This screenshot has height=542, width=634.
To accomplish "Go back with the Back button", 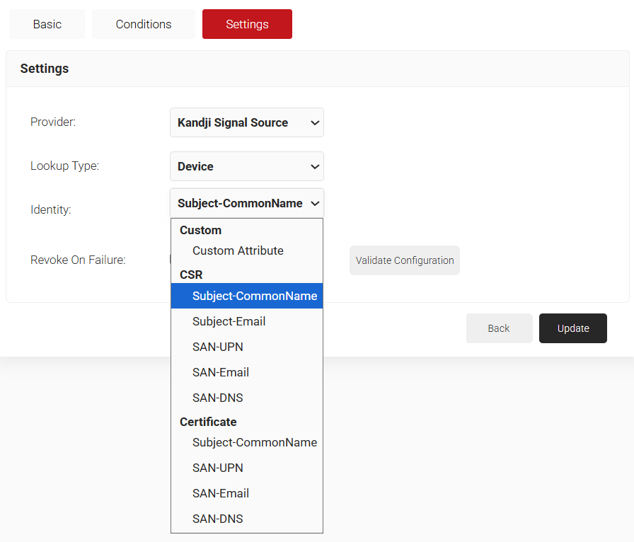I will click(499, 328).
